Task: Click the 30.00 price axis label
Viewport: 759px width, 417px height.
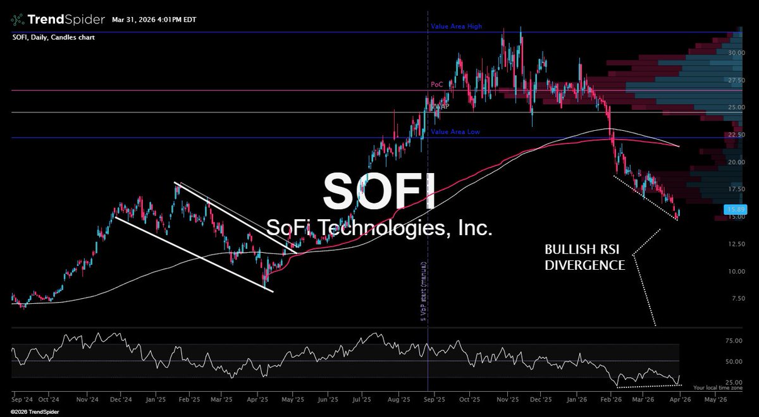Action: 736,52
